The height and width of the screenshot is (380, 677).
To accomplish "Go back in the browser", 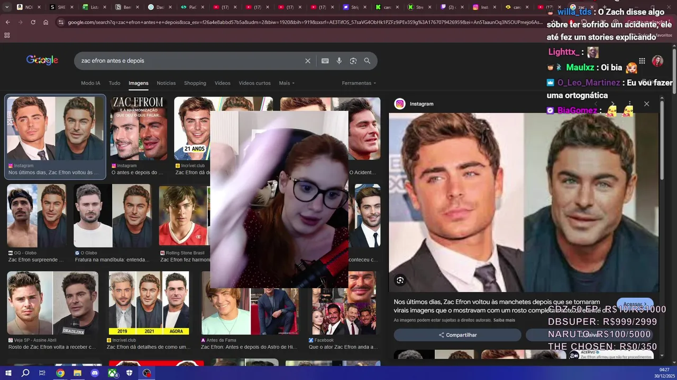I will point(7,22).
